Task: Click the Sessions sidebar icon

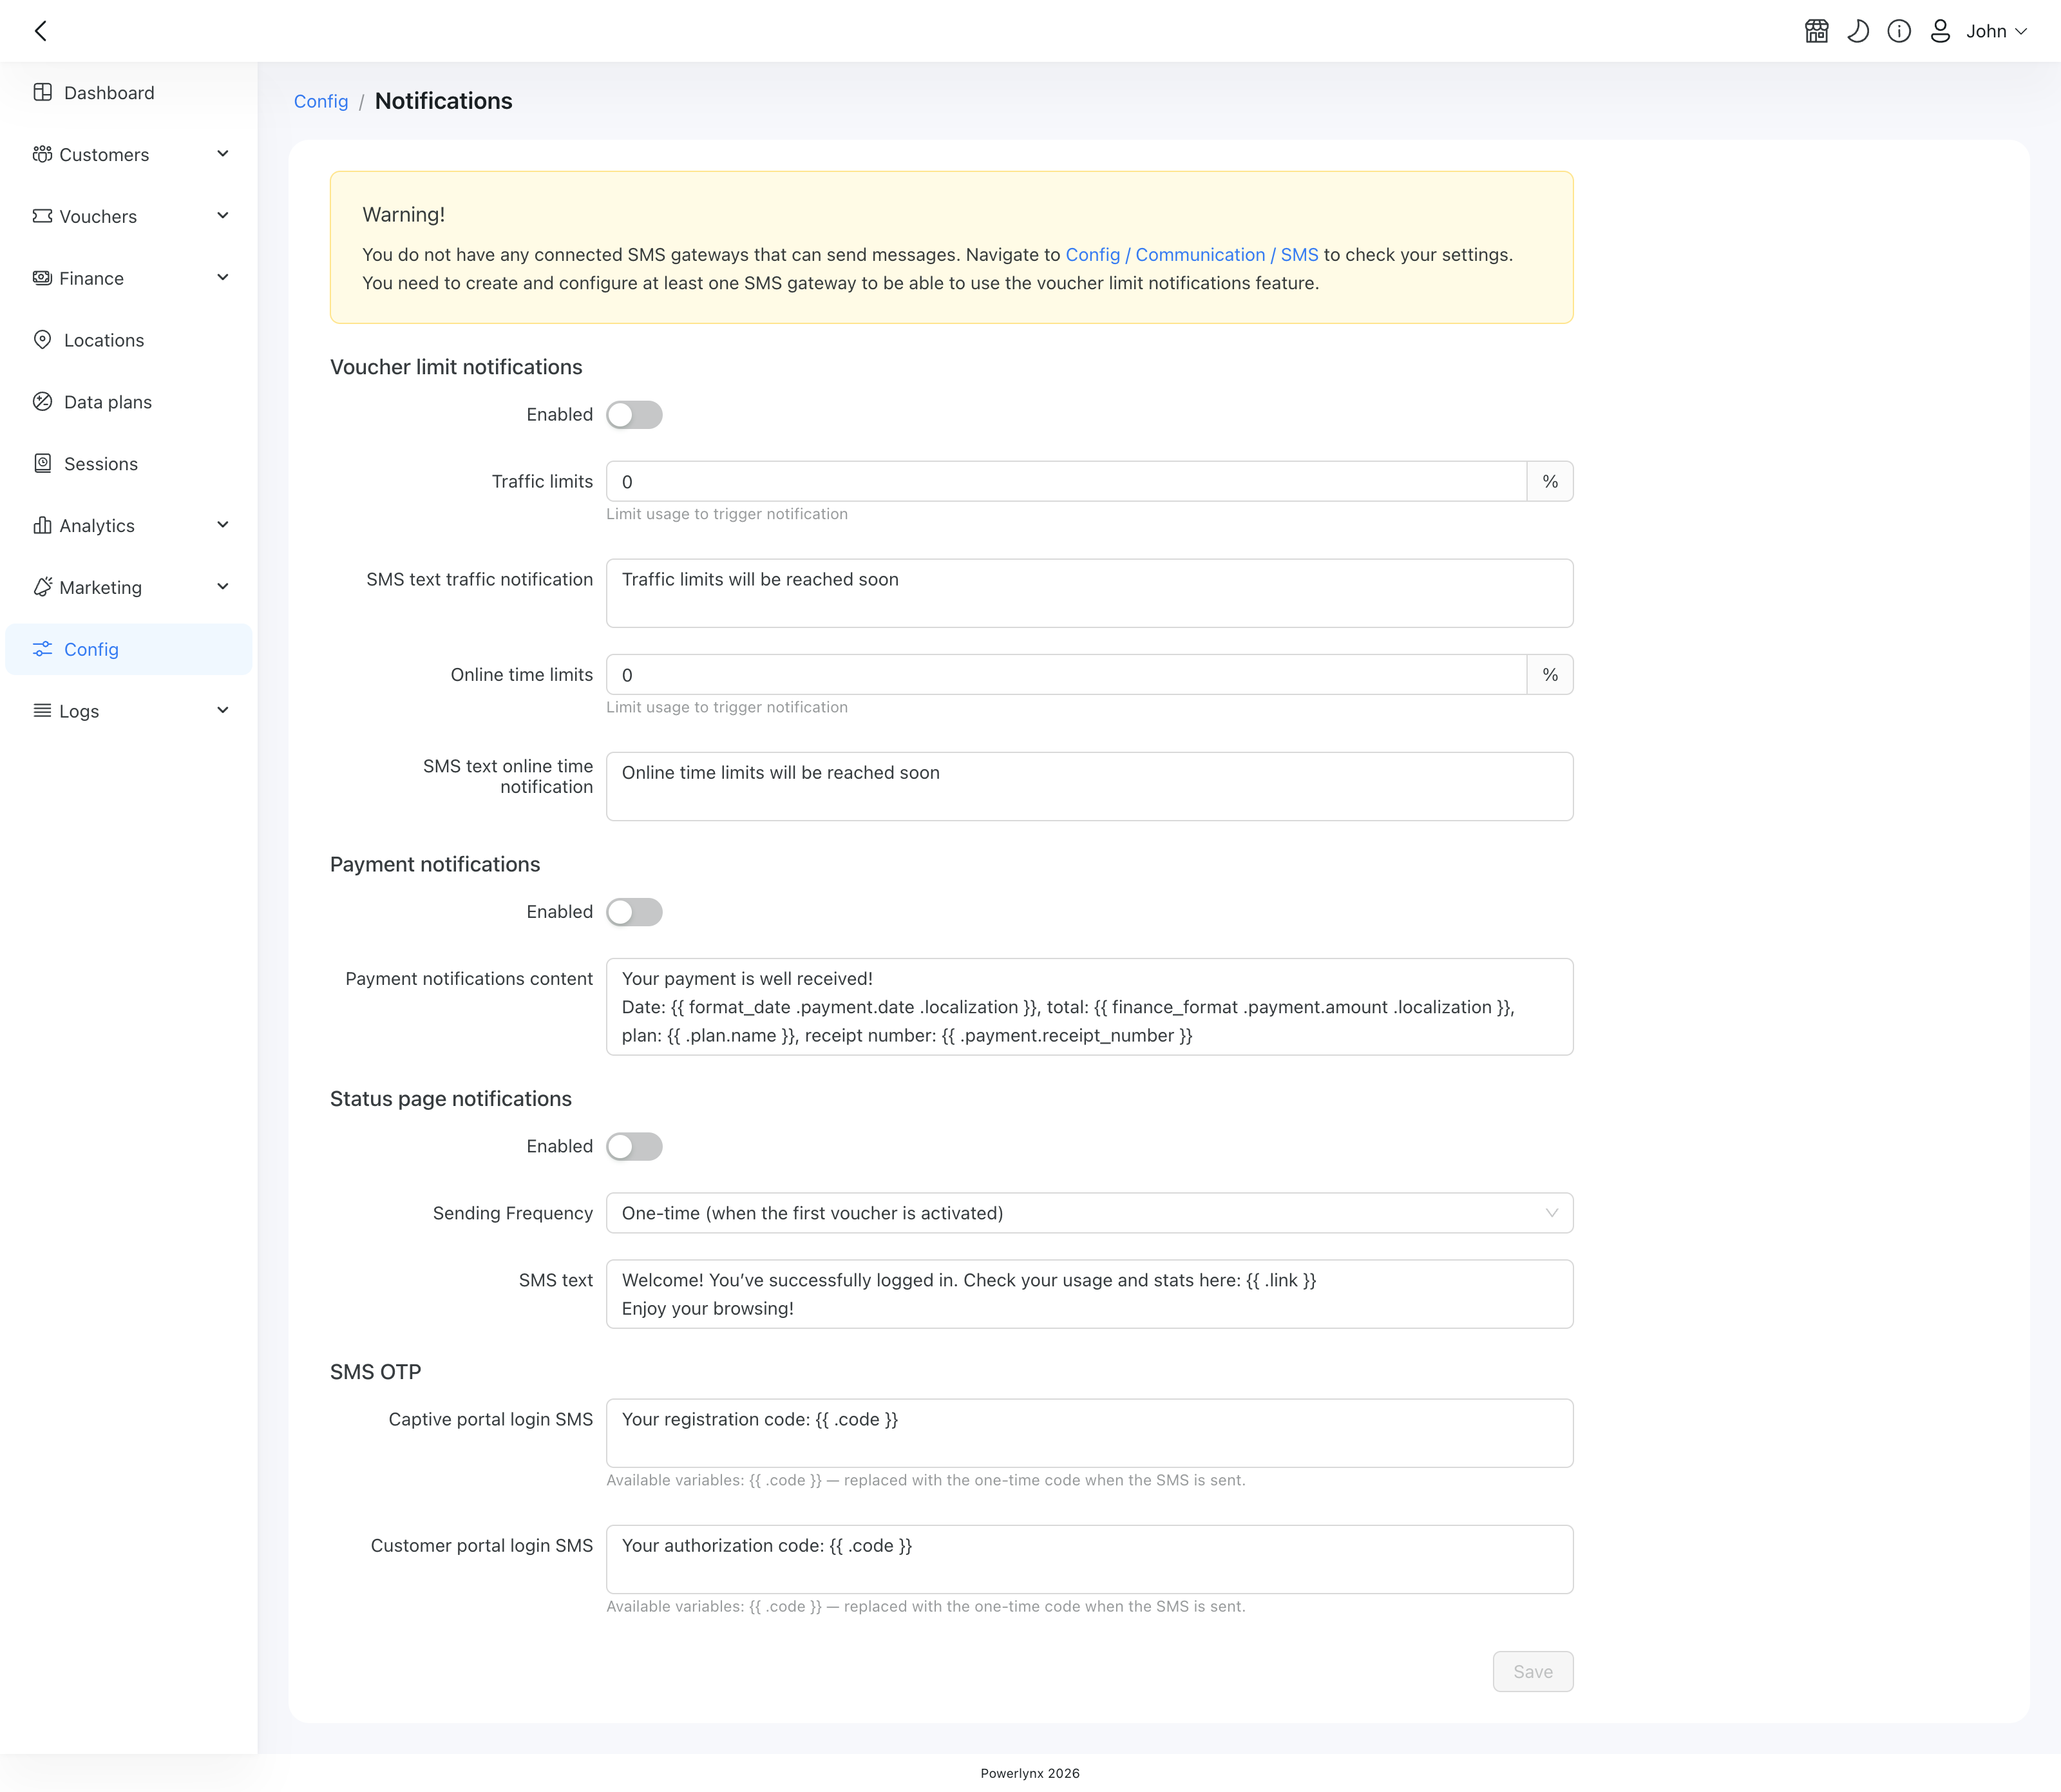Action: point(43,463)
